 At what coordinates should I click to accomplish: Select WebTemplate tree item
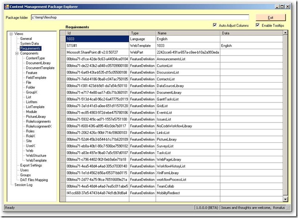click(x=36, y=160)
